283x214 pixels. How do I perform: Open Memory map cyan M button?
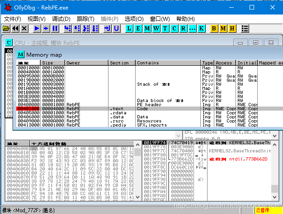coord(147,29)
